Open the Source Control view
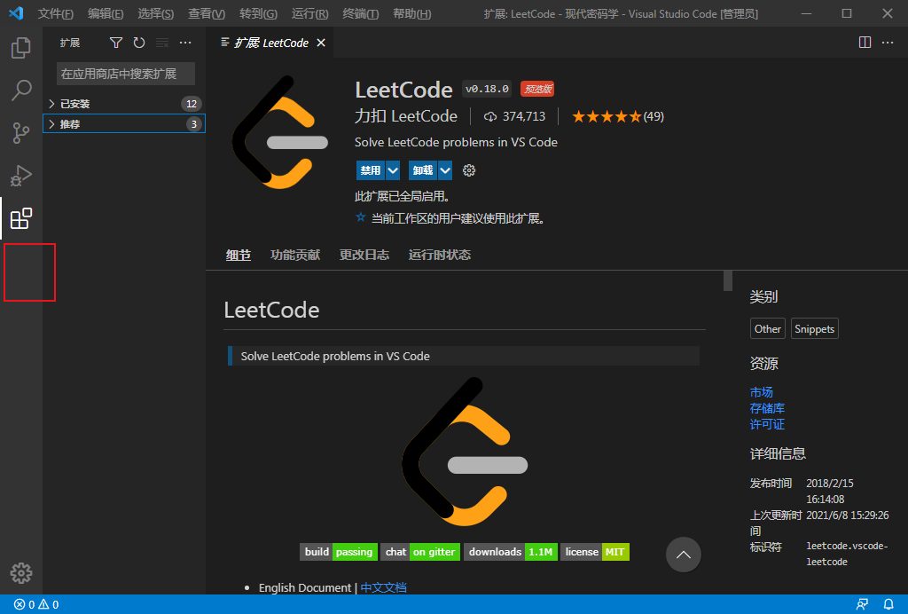908x614 pixels. click(x=21, y=133)
